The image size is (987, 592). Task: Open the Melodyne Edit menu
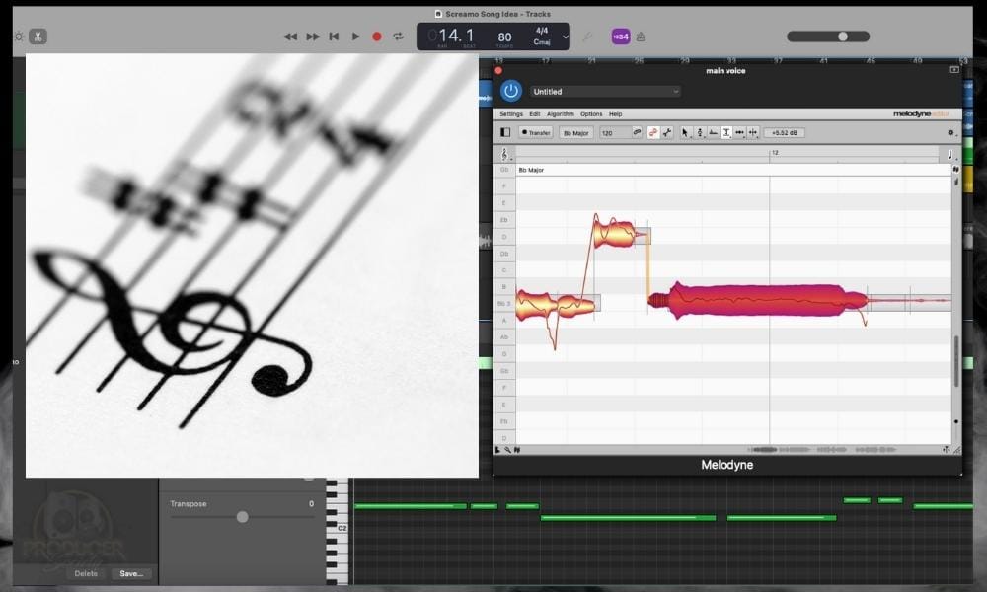tap(534, 114)
